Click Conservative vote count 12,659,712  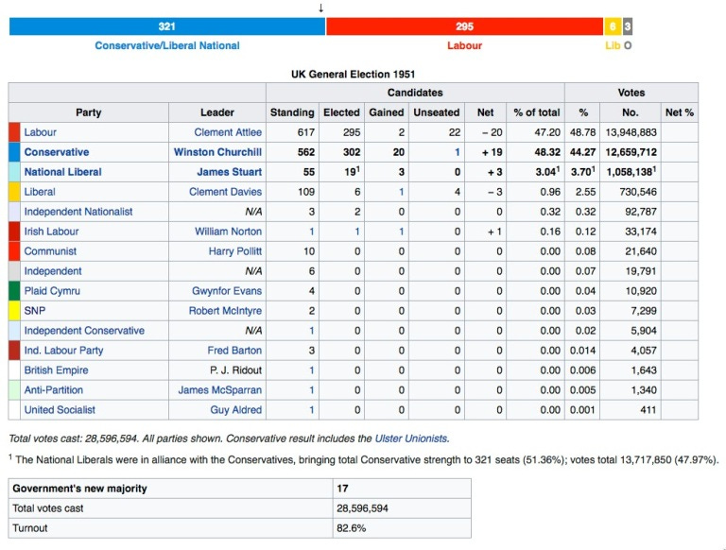(631, 152)
